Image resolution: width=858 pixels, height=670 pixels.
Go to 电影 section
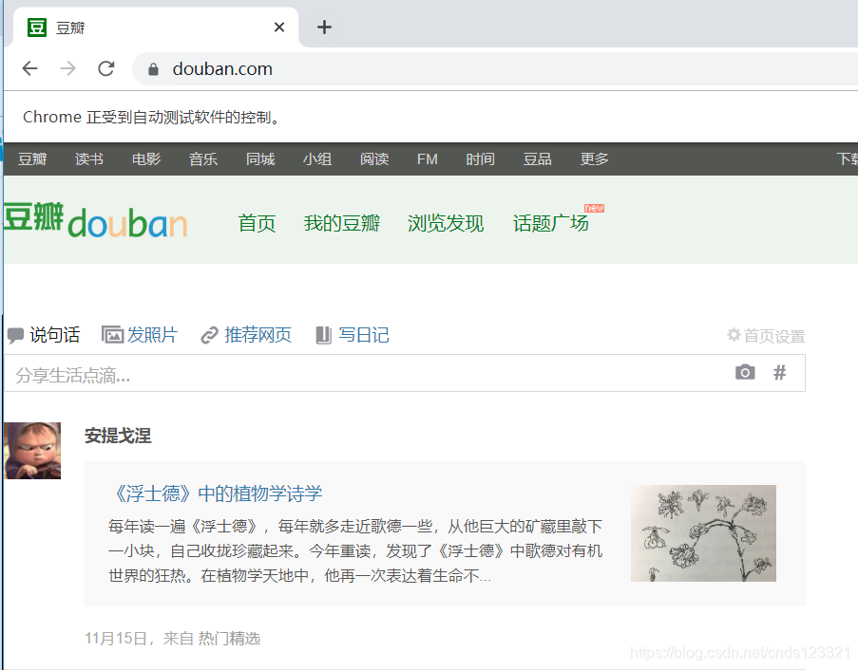[x=146, y=159]
